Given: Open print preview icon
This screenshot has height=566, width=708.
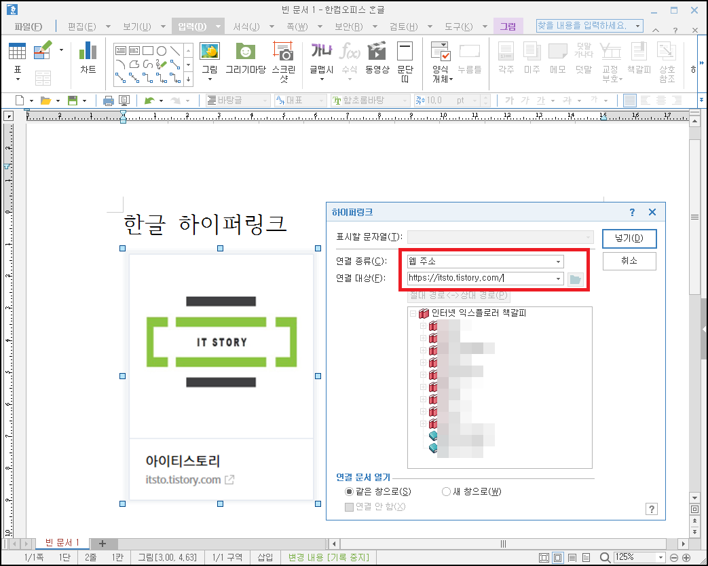Looking at the screenshot, I should (124, 101).
